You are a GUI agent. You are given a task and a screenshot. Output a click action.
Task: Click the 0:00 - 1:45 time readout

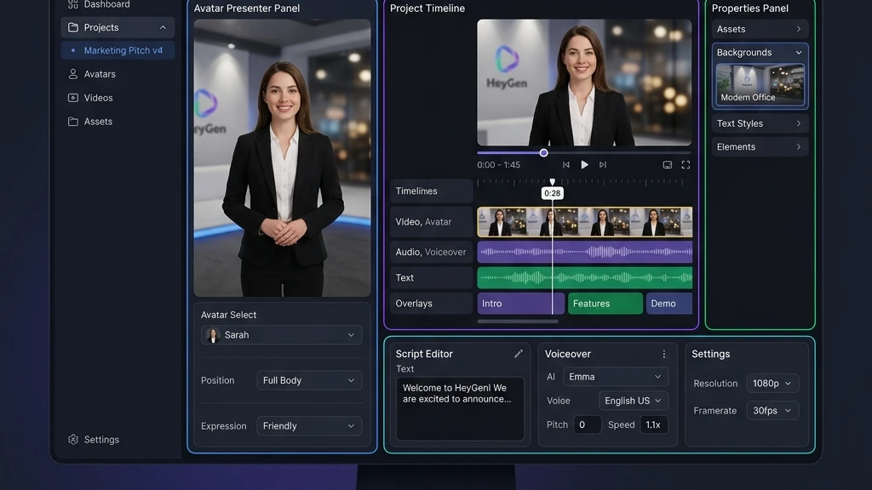498,165
